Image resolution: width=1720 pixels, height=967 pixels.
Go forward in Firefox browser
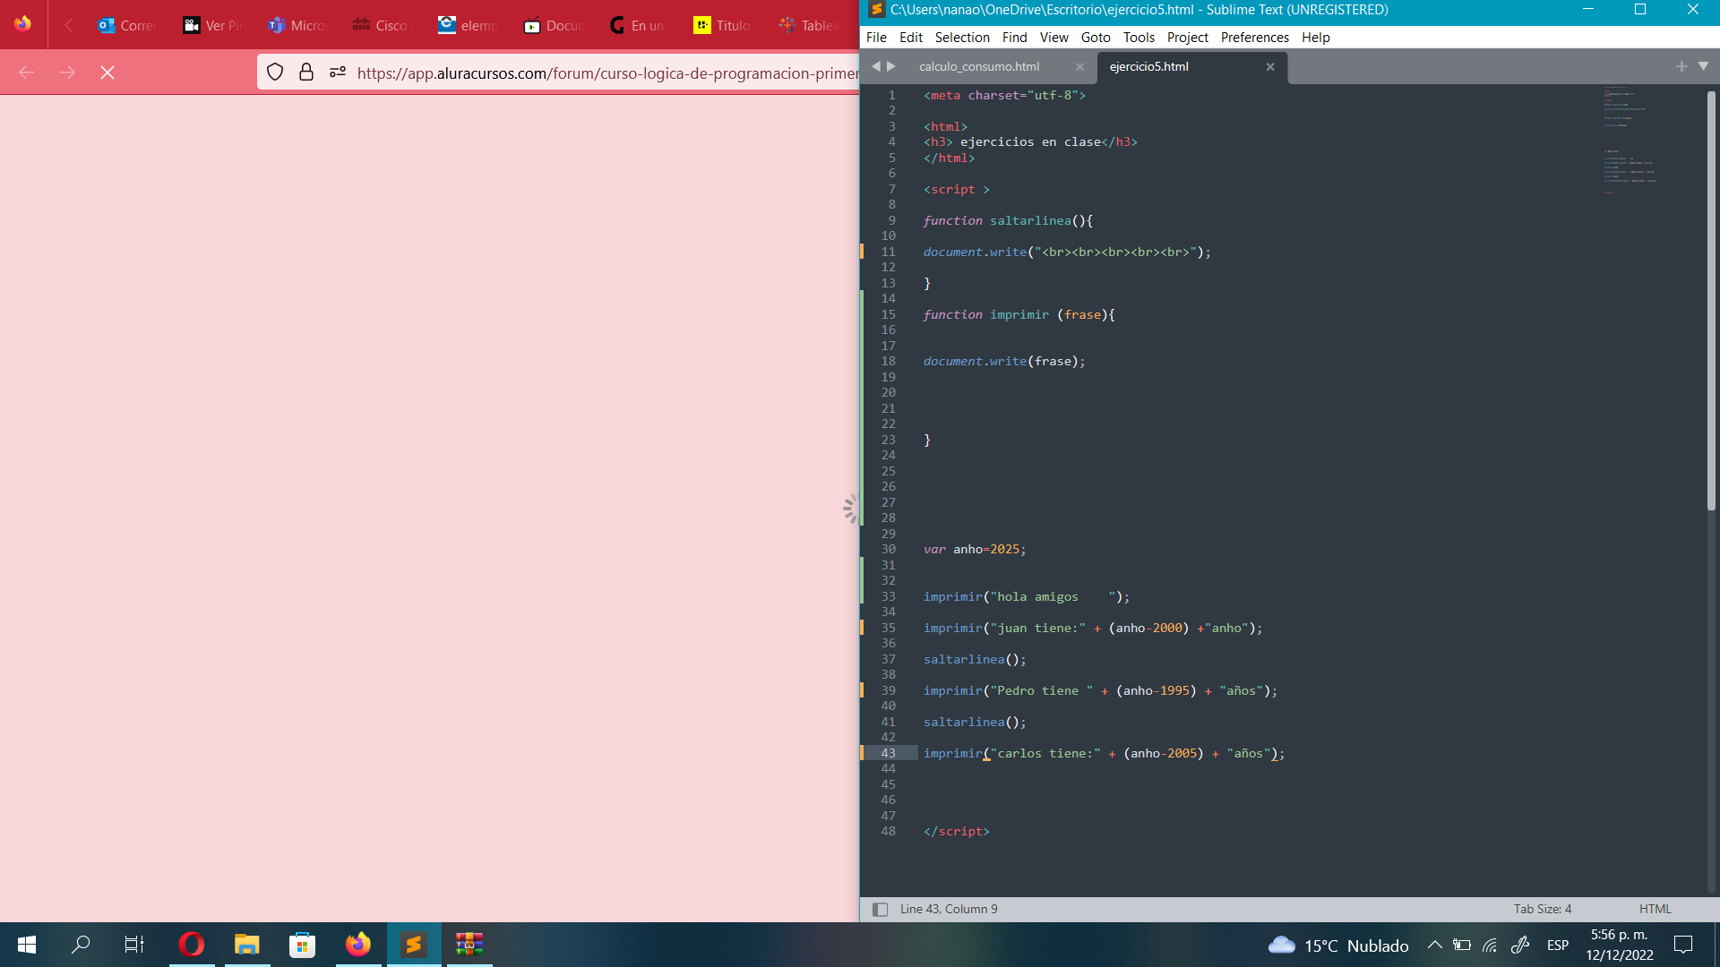67,73
